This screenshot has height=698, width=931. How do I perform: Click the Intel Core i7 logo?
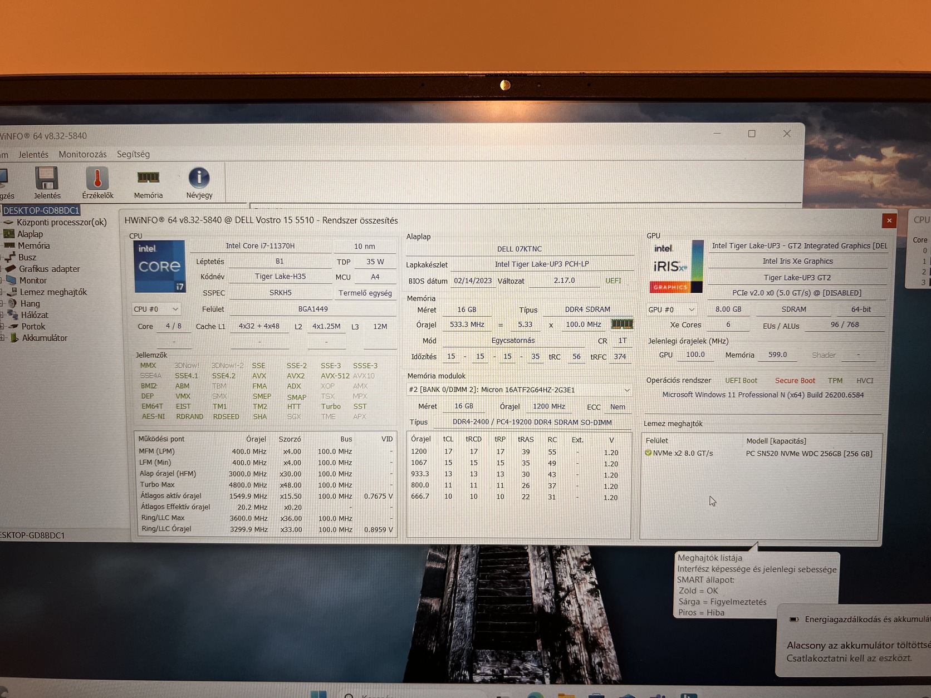pos(159,267)
